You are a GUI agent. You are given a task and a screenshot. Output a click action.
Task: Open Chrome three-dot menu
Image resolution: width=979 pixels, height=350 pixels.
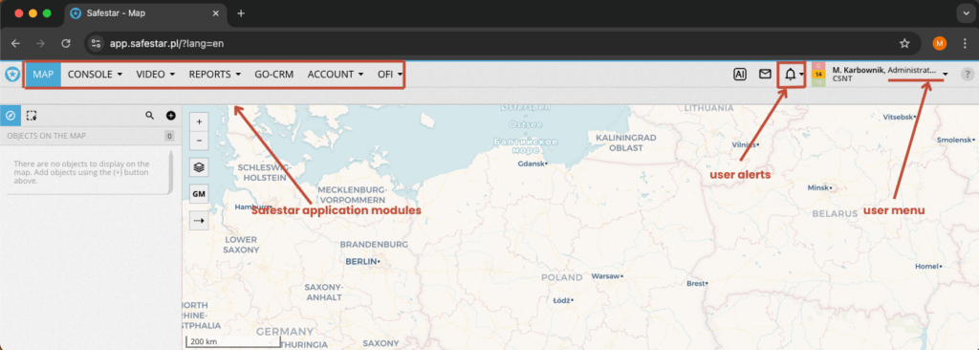[x=965, y=43]
